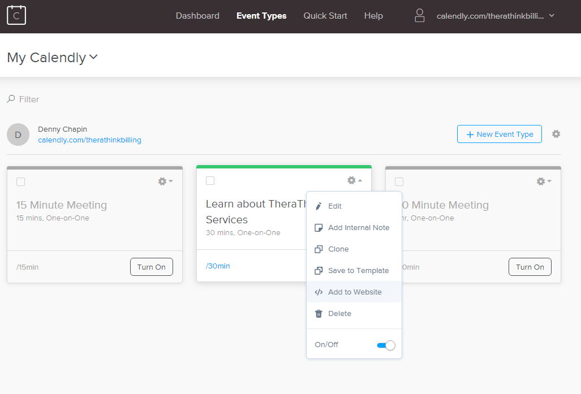Click the trash icon beside Delete
This screenshot has height=394, width=581.
point(319,314)
